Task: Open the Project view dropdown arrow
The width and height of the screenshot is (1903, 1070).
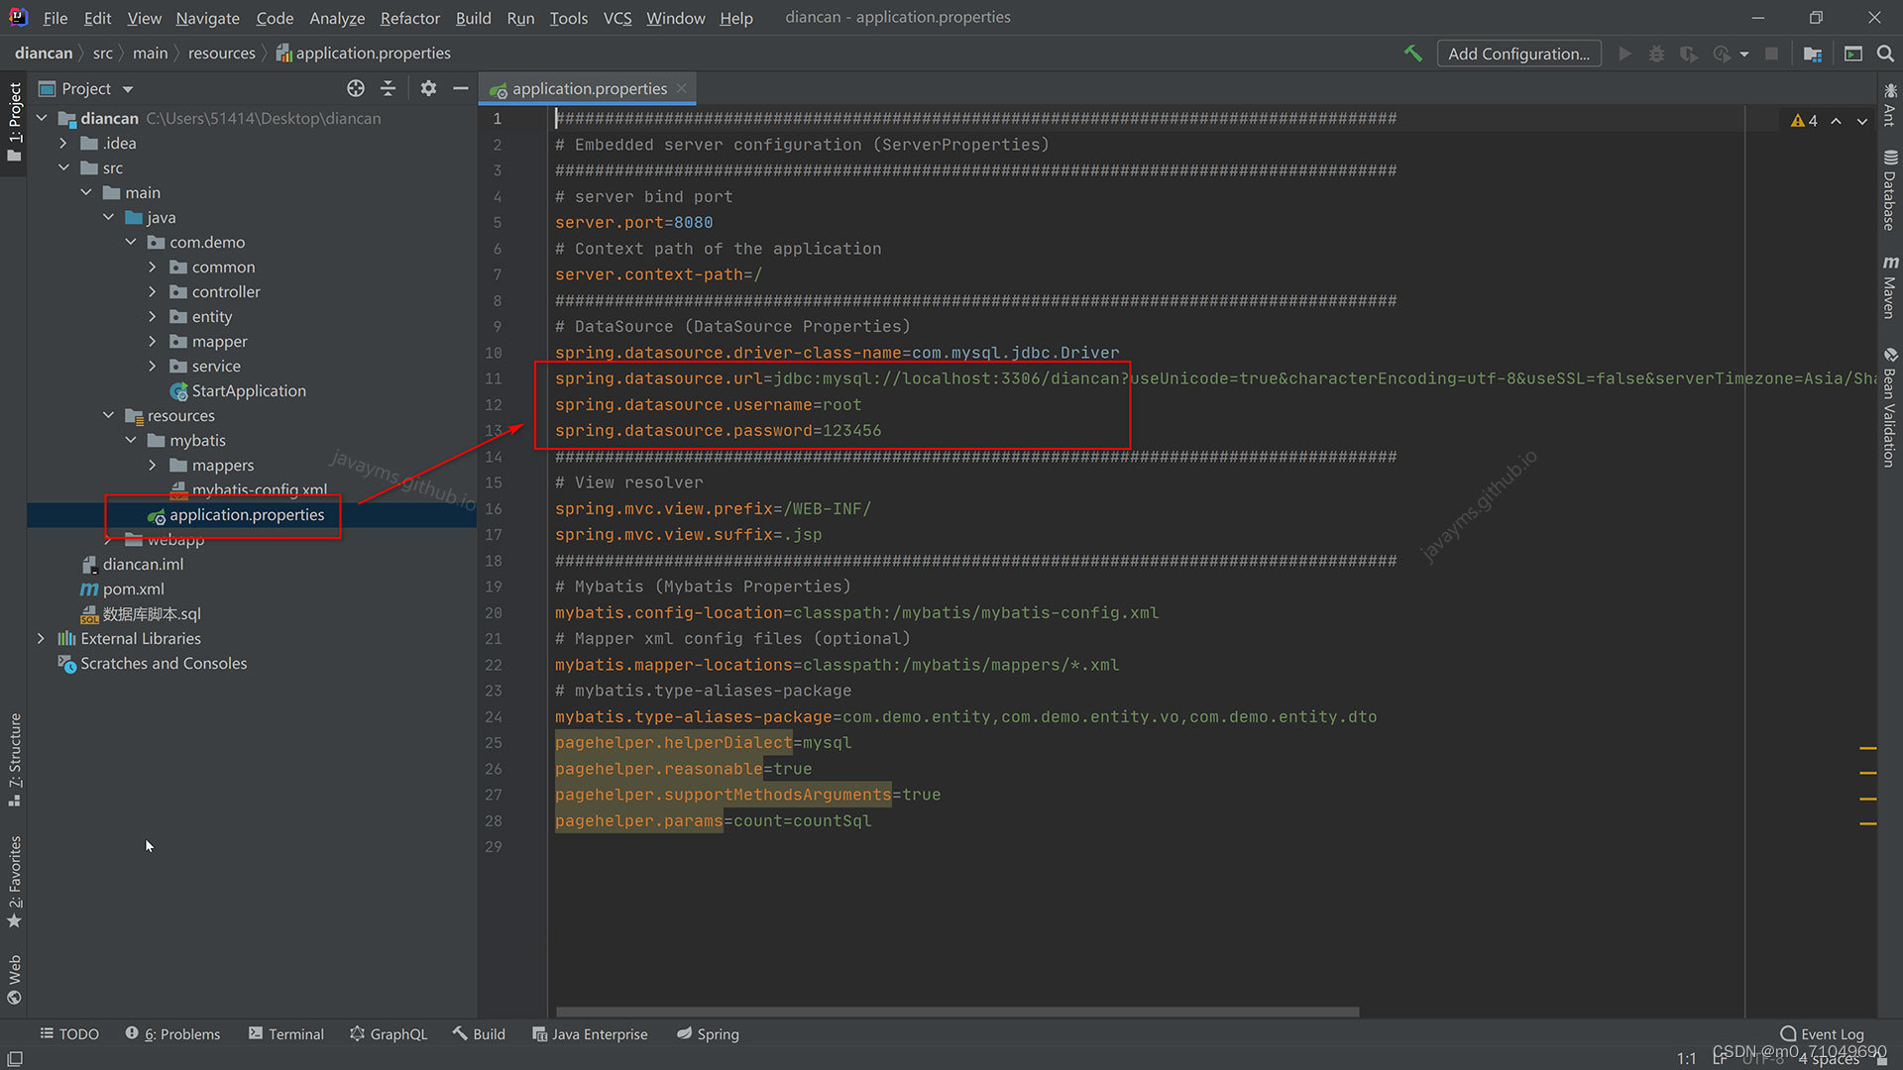Action: tap(128, 89)
